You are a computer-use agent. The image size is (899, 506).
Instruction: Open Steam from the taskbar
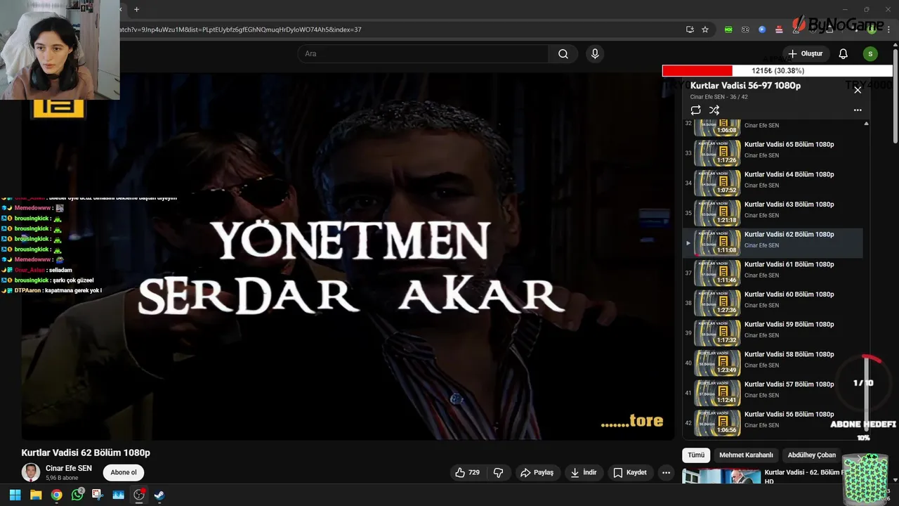pos(159,495)
